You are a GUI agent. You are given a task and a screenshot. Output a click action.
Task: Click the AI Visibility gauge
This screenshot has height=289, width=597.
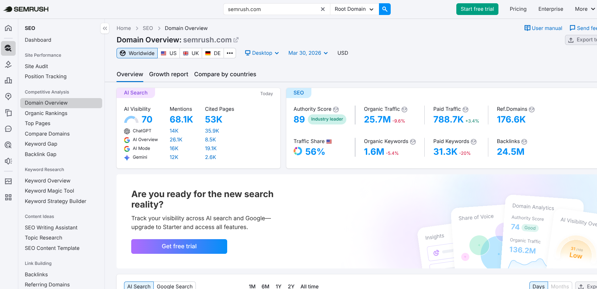click(x=131, y=120)
